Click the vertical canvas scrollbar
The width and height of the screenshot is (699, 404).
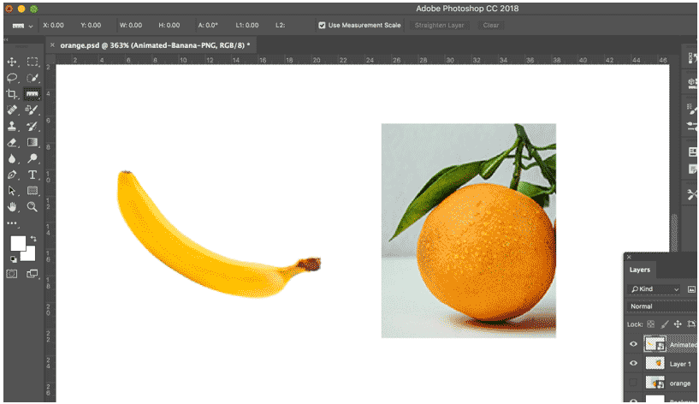[674, 232]
